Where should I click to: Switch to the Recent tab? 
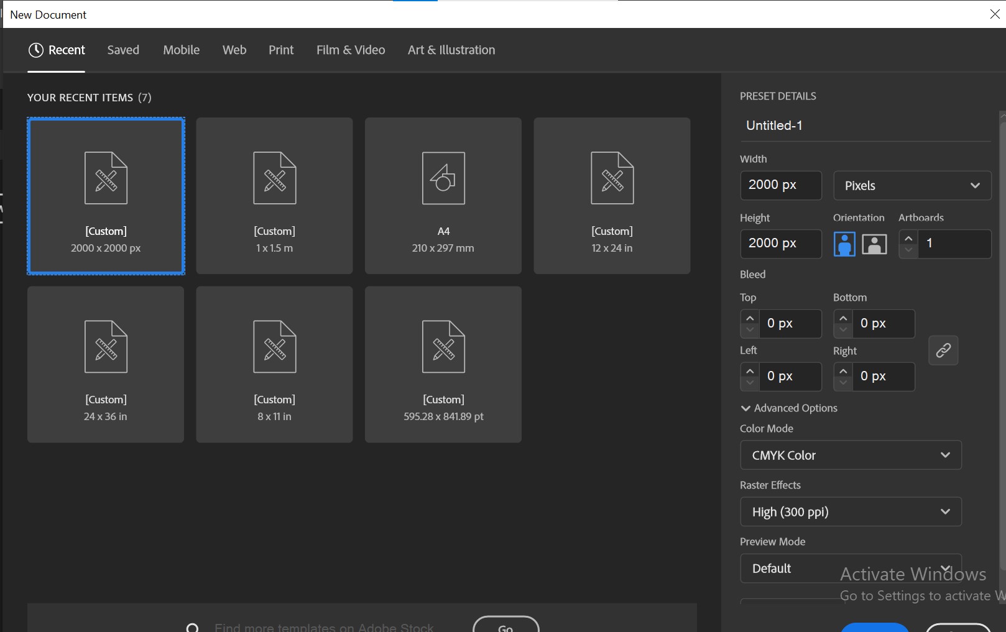coord(57,50)
